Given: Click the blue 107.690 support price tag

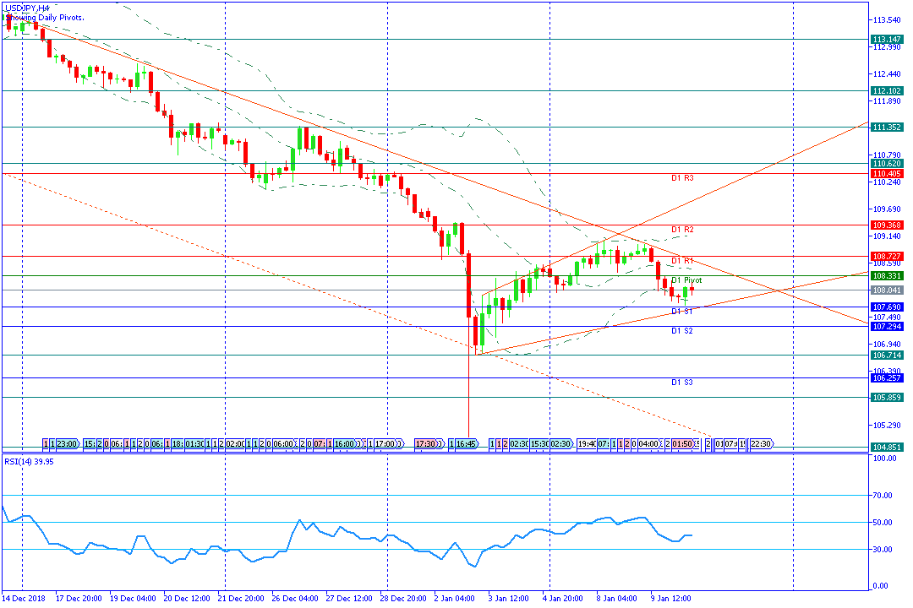Looking at the screenshot, I should 886,307.
